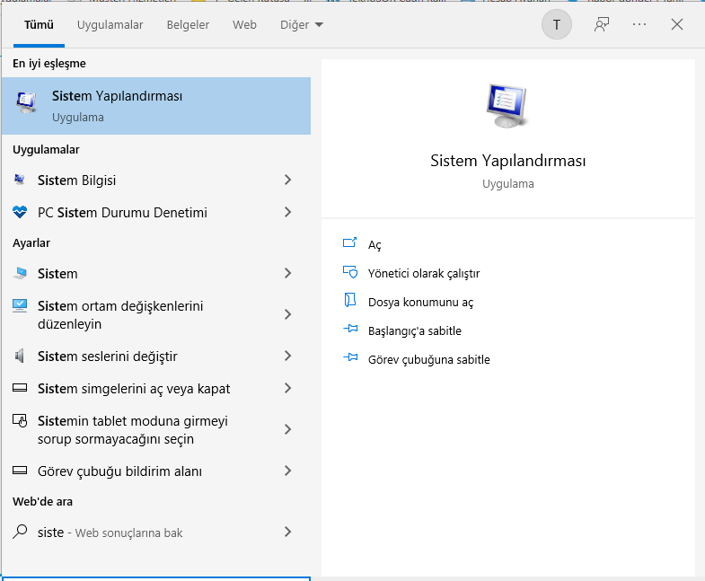Click the Sistem Yapılandırması title in preview pane
Viewport: 705px width, 581px height.
tap(507, 161)
